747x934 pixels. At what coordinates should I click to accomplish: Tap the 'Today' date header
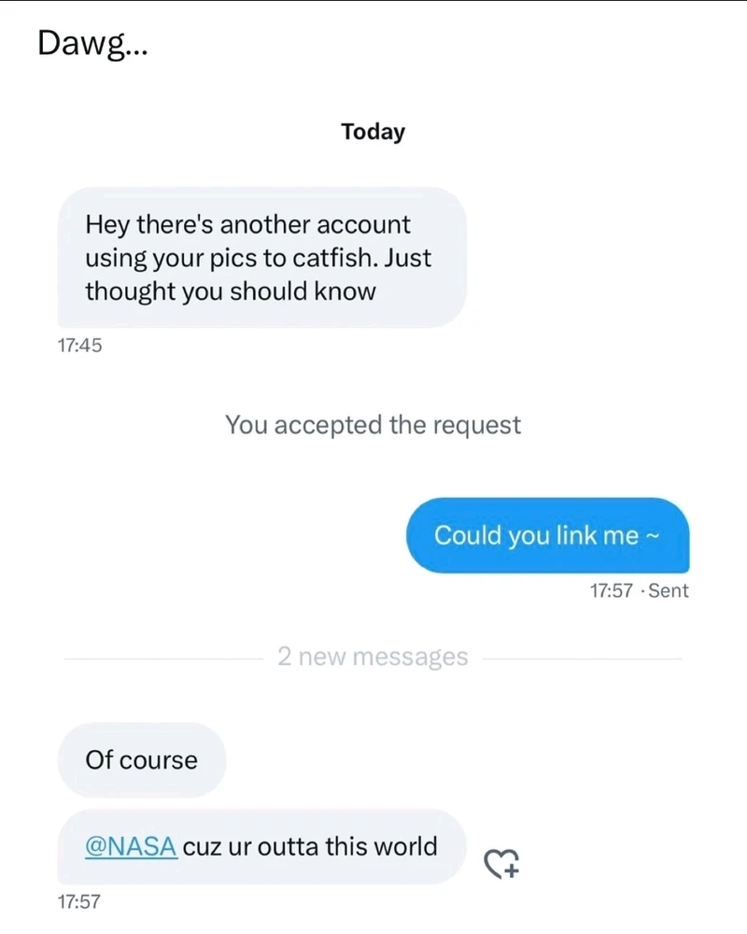[x=373, y=132]
